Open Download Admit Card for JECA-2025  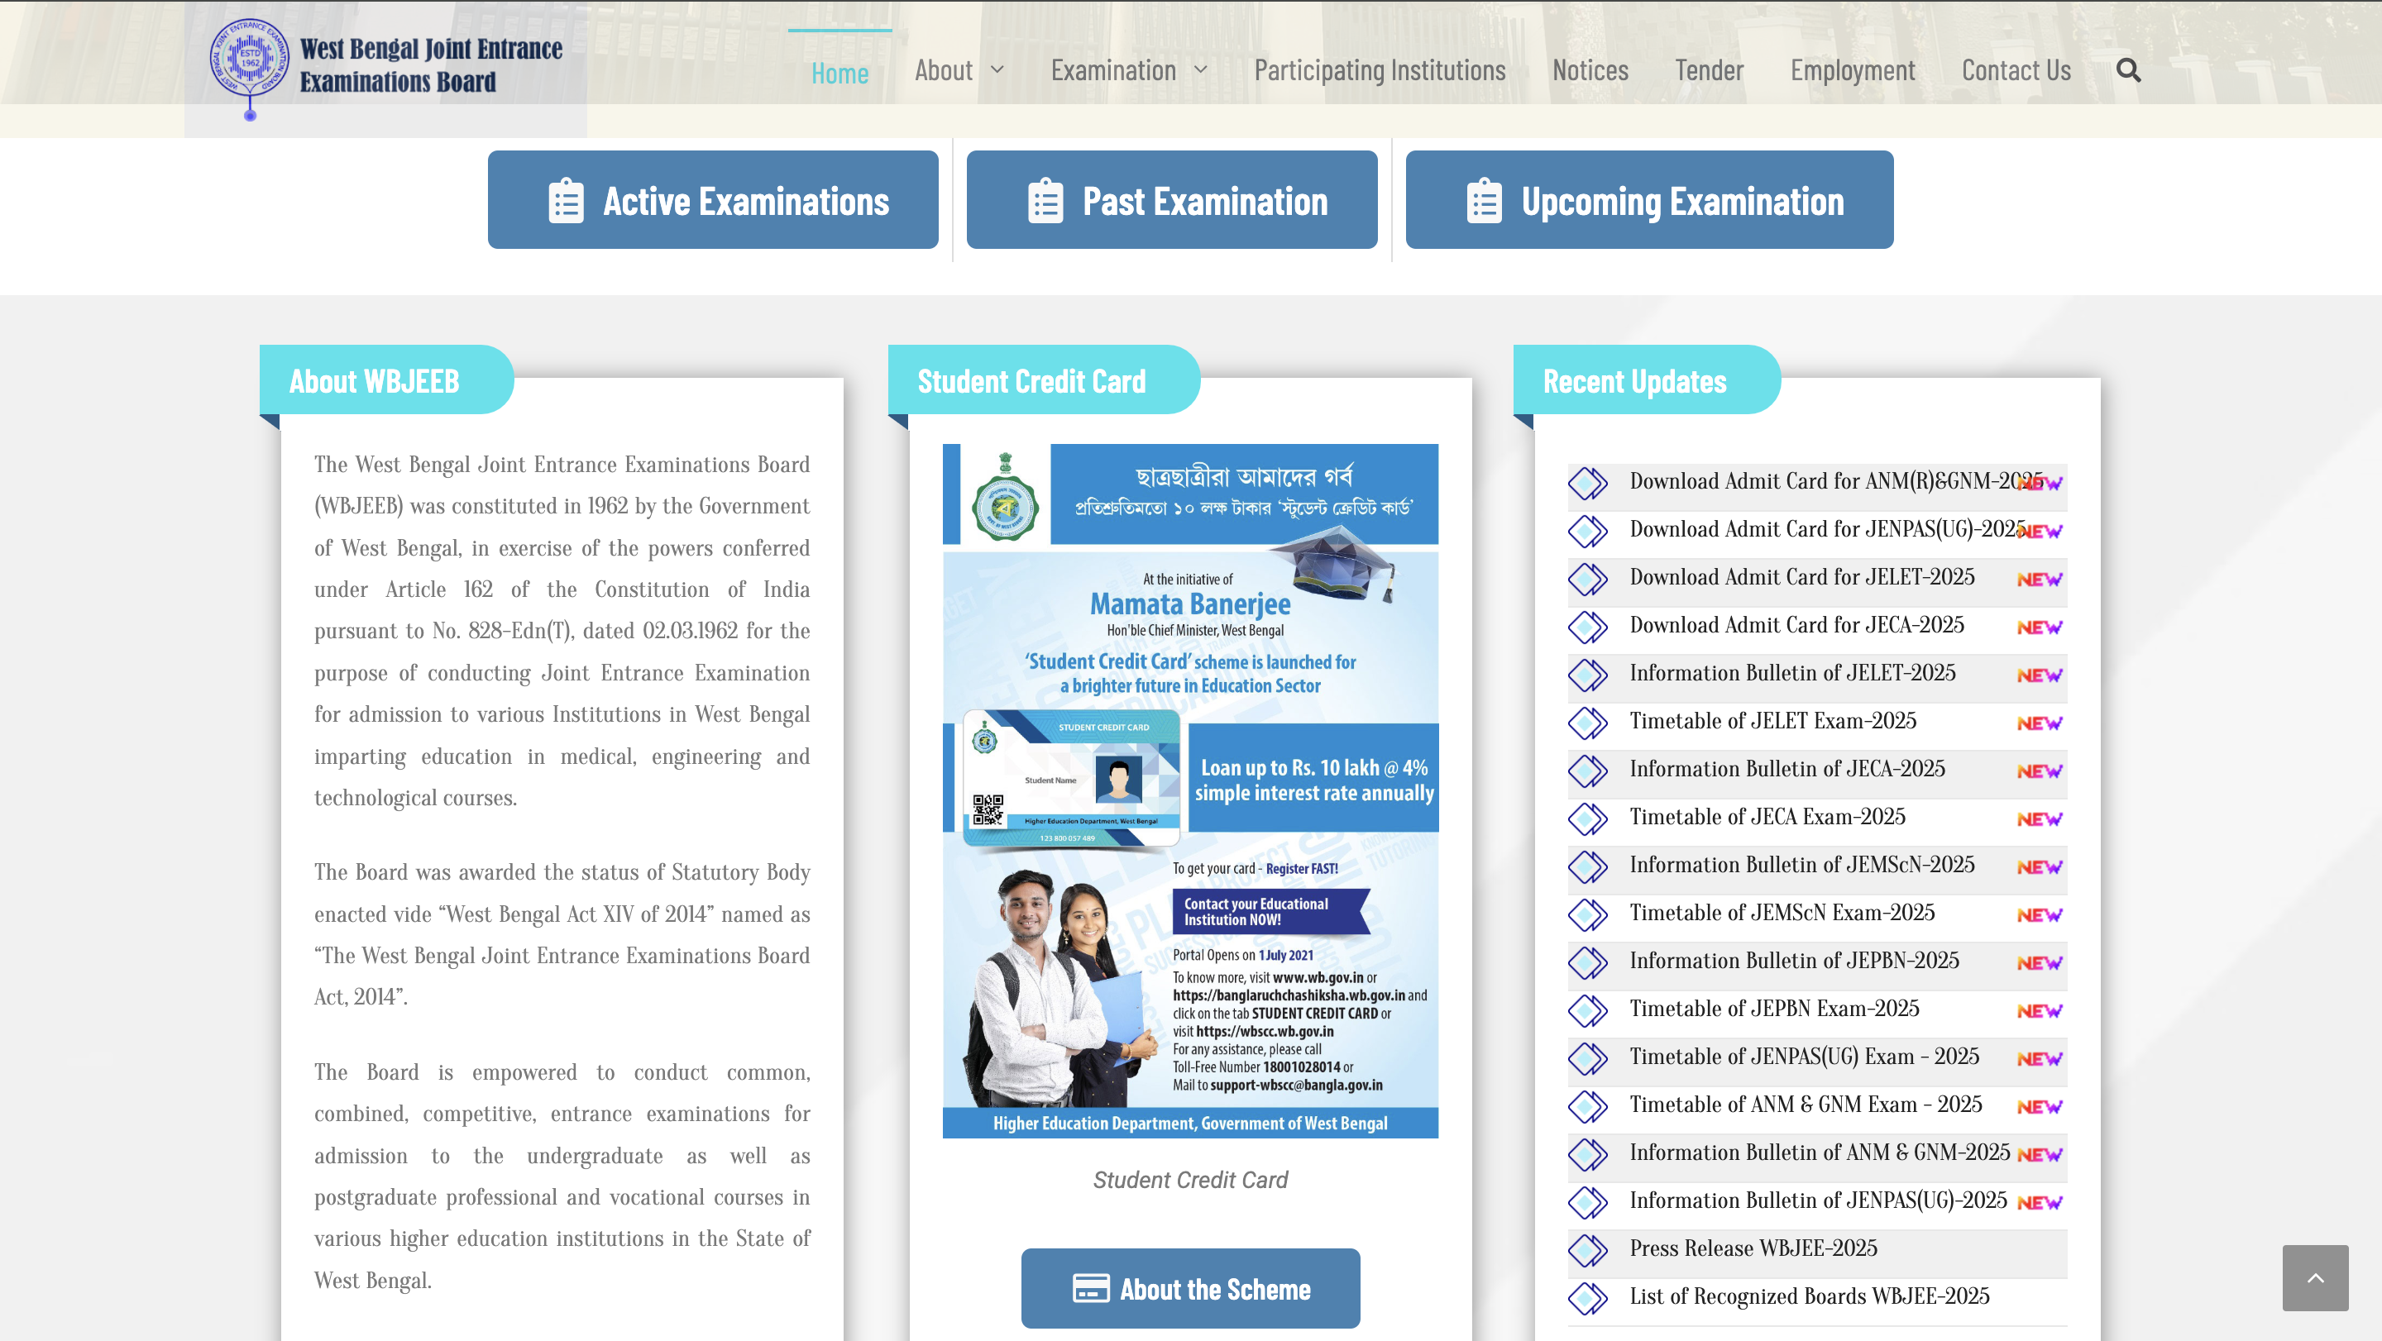pyautogui.click(x=1796, y=625)
